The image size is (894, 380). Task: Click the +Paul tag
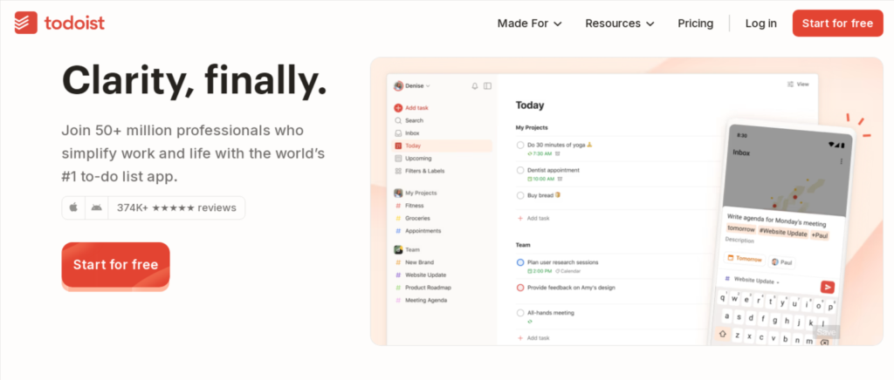(820, 235)
